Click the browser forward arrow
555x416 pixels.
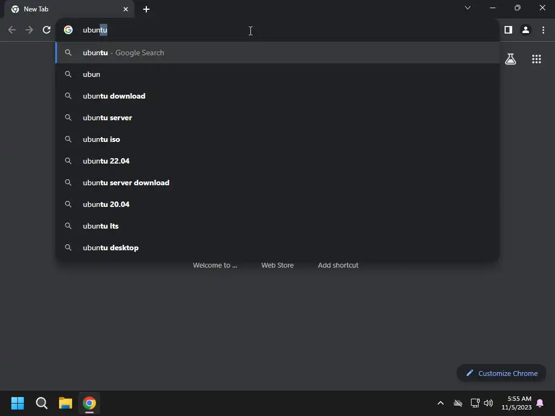[29, 30]
